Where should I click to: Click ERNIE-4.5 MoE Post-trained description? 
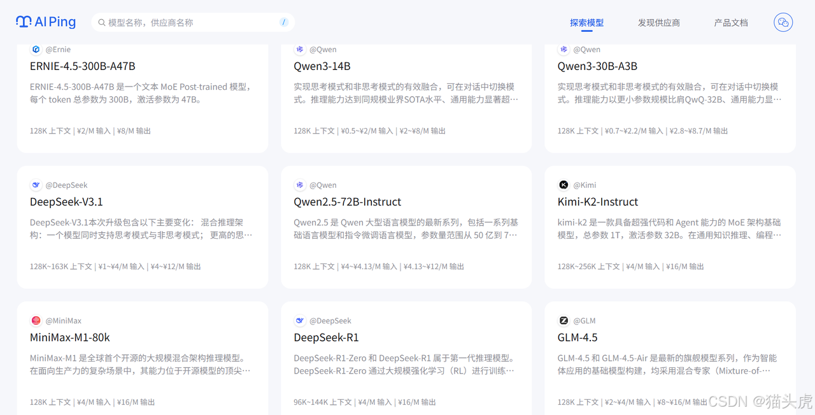[x=141, y=93]
